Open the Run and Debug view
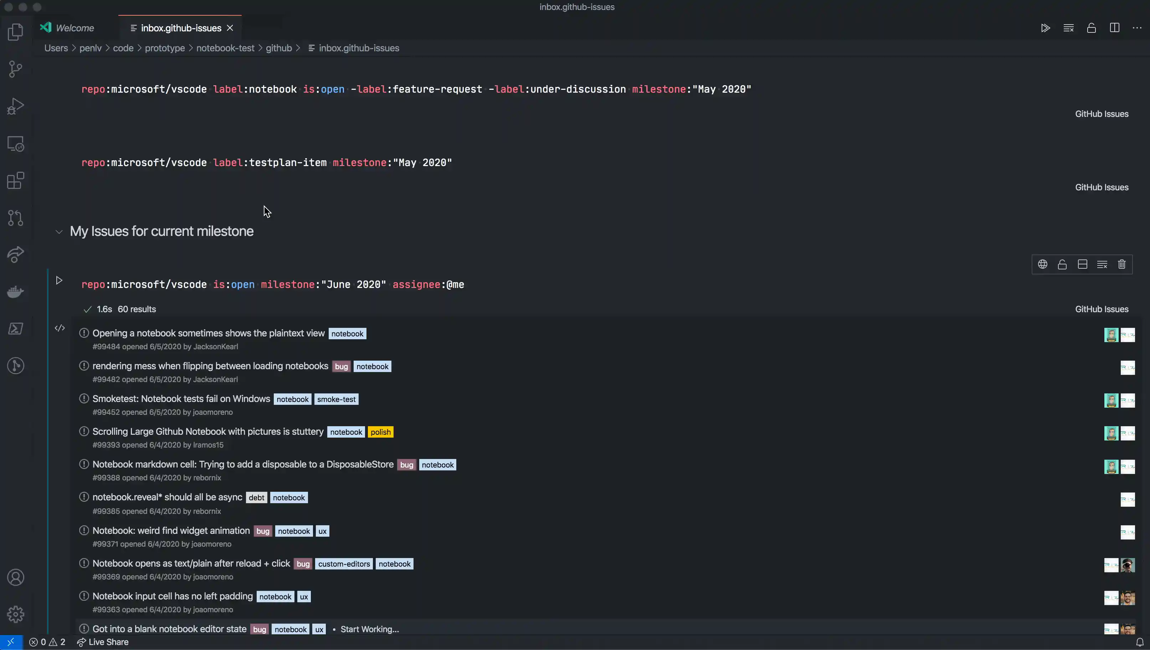 [15, 106]
